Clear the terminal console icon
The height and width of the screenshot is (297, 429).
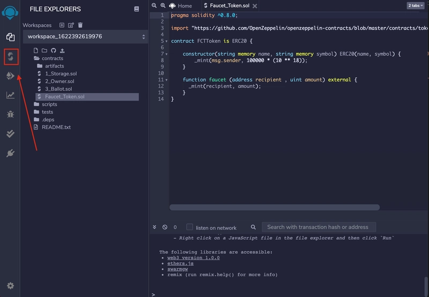pyautogui.click(x=165, y=227)
